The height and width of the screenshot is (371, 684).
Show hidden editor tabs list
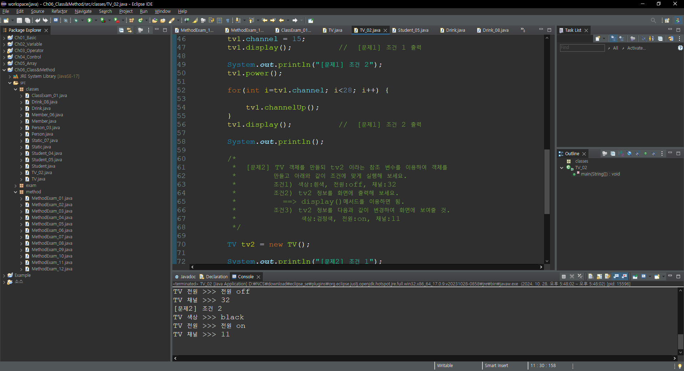523,30
